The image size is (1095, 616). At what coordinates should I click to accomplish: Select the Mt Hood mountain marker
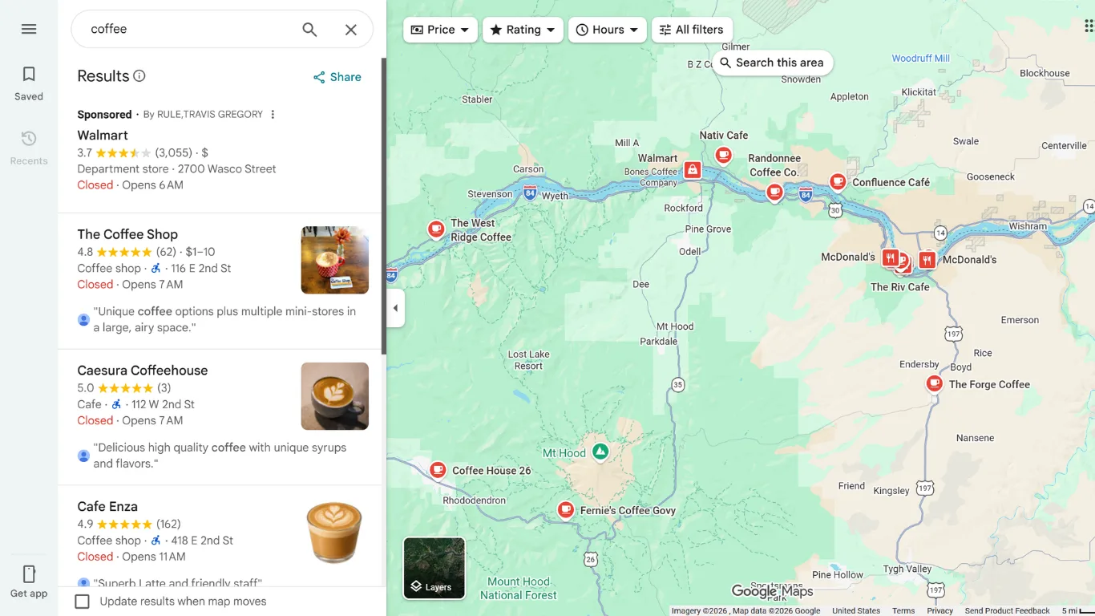(x=600, y=452)
